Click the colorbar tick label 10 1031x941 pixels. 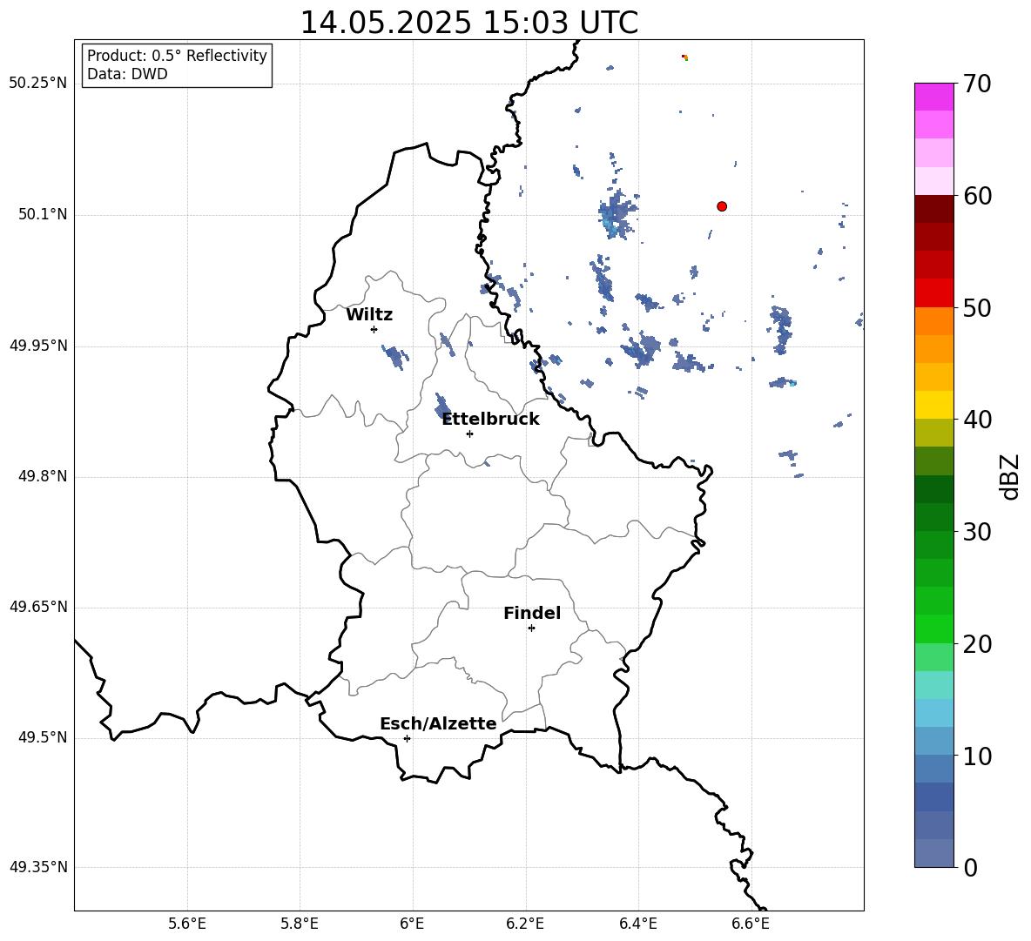click(x=977, y=756)
